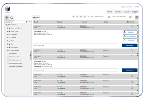Image resolution: width=144 pixels, height=100 pixels.
Task: Open the Devices menu
Action: [x=118, y=12]
